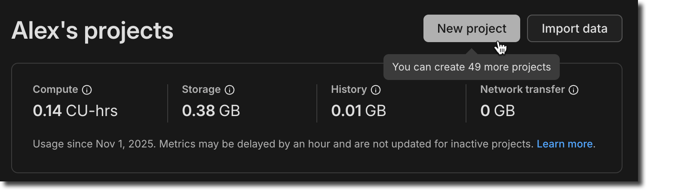Screen dimensions: 693x190
Task: Select the 0.01 GB history value
Action: click(359, 111)
